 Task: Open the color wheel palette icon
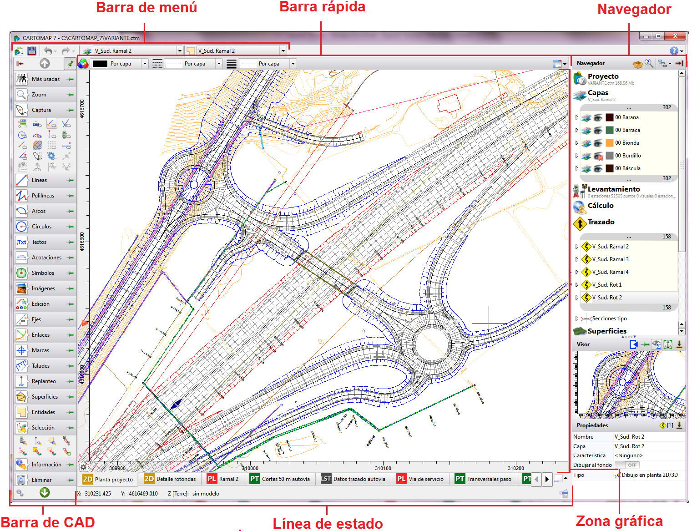pos(83,64)
